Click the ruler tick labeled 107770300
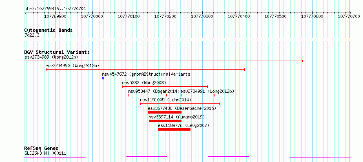 tap(202, 16)
